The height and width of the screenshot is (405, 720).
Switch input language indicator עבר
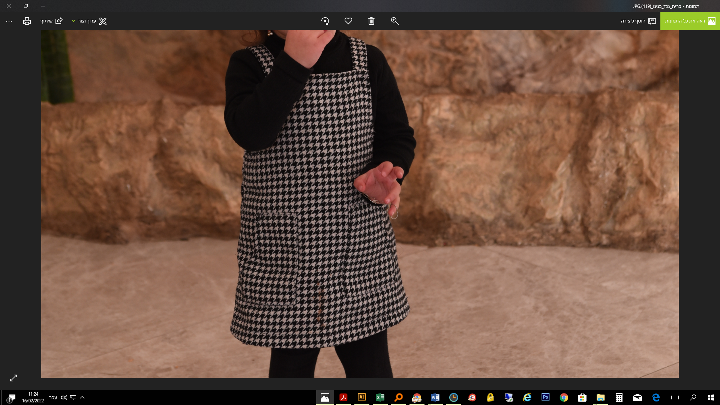click(x=53, y=397)
